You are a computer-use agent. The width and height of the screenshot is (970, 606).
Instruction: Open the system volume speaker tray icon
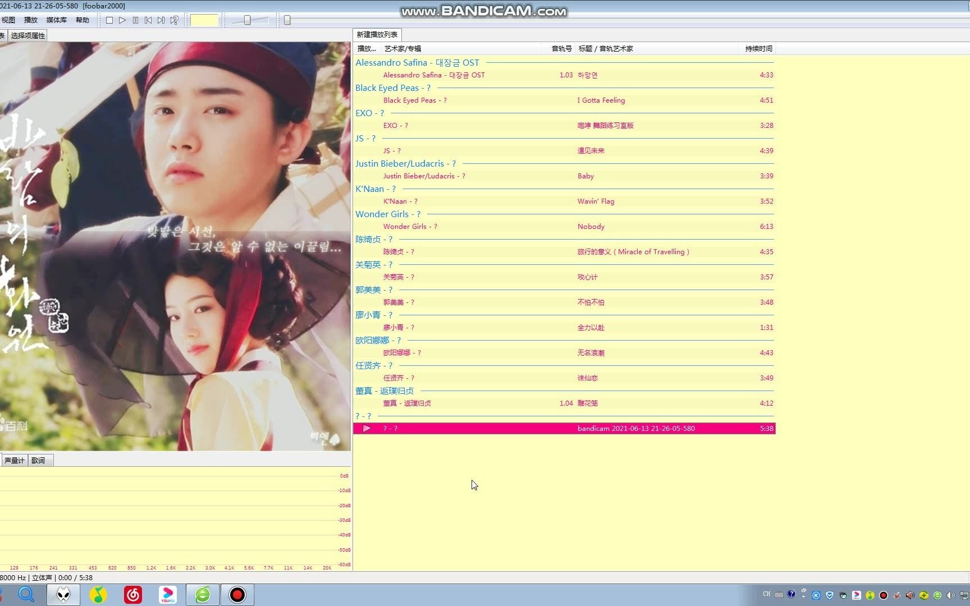951,595
